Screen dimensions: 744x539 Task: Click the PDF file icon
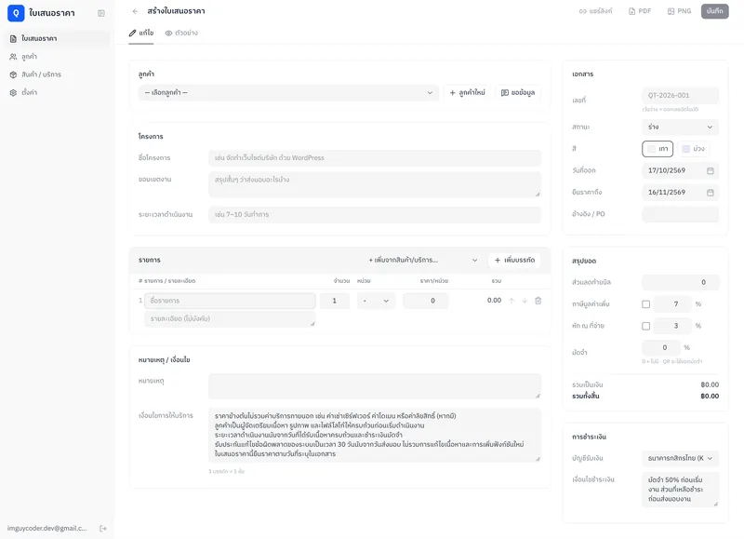(x=632, y=11)
